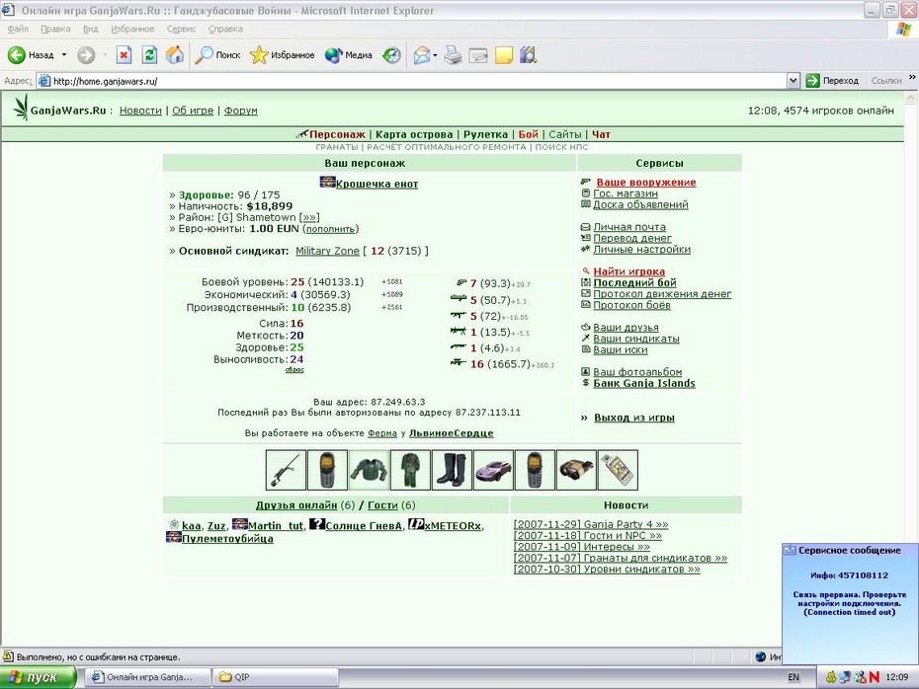The width and height of the screenshot is (919, 689).
Task: Click the black boots equipment icon
Action: pyautogui.click(x=452, y=470)
